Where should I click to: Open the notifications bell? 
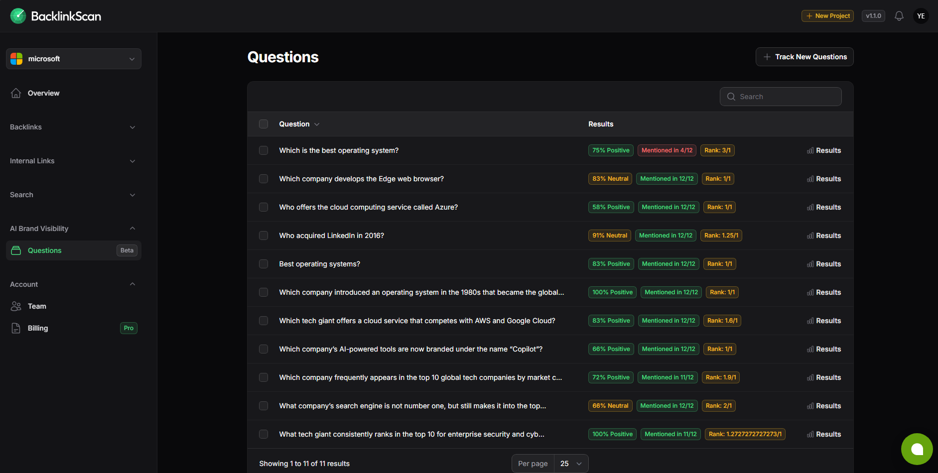point(899,16)
